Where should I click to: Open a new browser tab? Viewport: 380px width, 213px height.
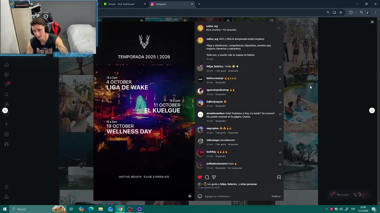[x=199, y=4]
